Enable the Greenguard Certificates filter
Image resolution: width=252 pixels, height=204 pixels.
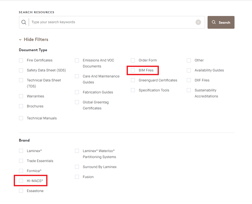tap(133, 80)
